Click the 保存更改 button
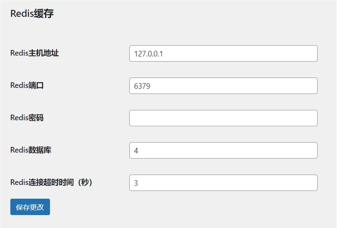This screenshot has height=228, width=337. coord(30,207)
